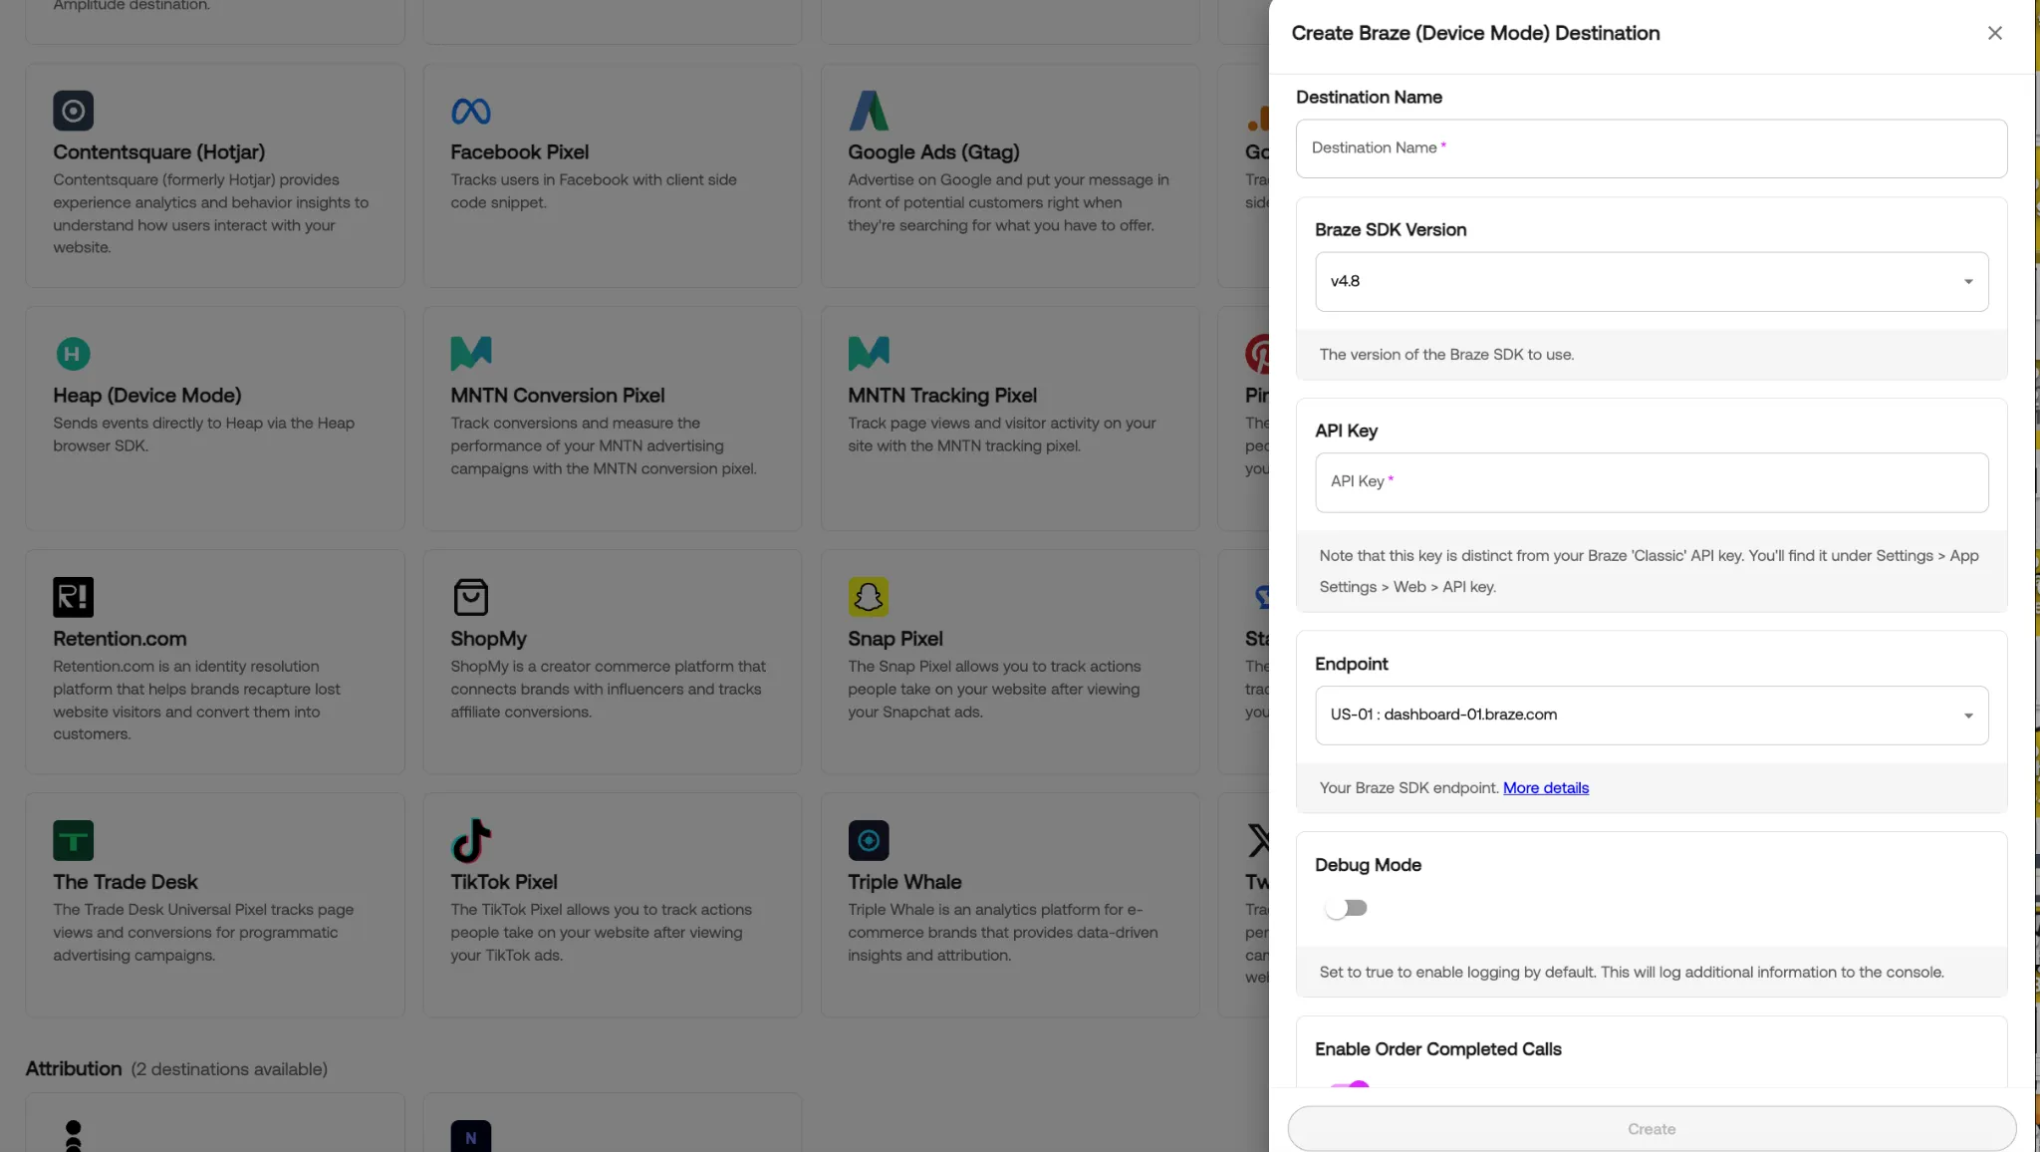
Task: Click the MNTN Tracking Pixel logo
Action: (869, 353)
